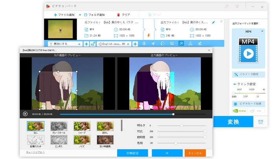Viewport: 275px width, 159px height.
Task: Toggle the ビデオカード加速 option
Action: [248, 104]
